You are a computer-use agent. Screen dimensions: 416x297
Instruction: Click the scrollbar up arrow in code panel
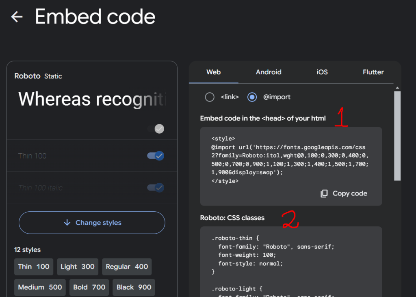pyautogui.click(x=397, y=88)
